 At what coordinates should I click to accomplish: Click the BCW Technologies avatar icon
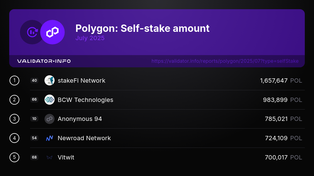click(x=49, y=99)
